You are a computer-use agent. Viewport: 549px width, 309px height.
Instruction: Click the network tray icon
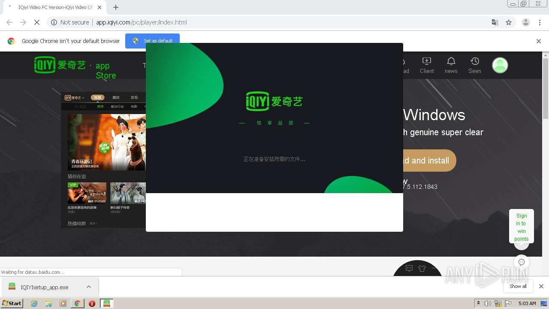coord(498,303)
